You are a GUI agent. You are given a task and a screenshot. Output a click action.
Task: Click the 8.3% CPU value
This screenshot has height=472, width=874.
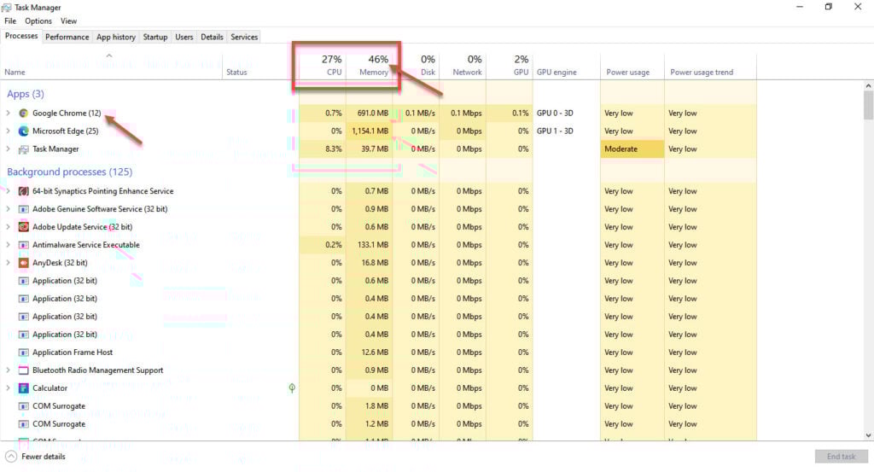point(334,149)
